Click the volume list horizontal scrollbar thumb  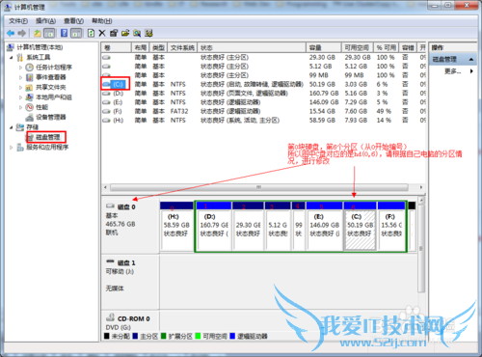click(x=259, y=187)
